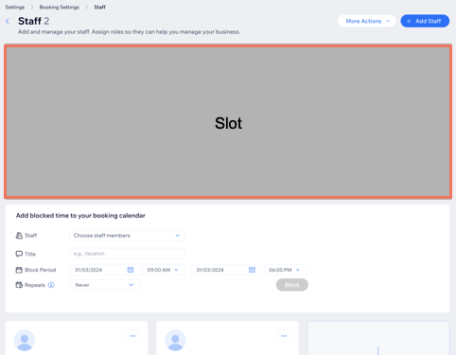456x355 pixels.
Task: Click the grey Slot placeholder area
Action: pos(228,122)
